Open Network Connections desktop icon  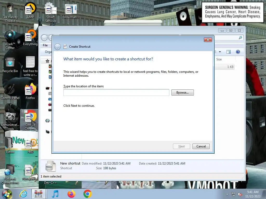10,174
